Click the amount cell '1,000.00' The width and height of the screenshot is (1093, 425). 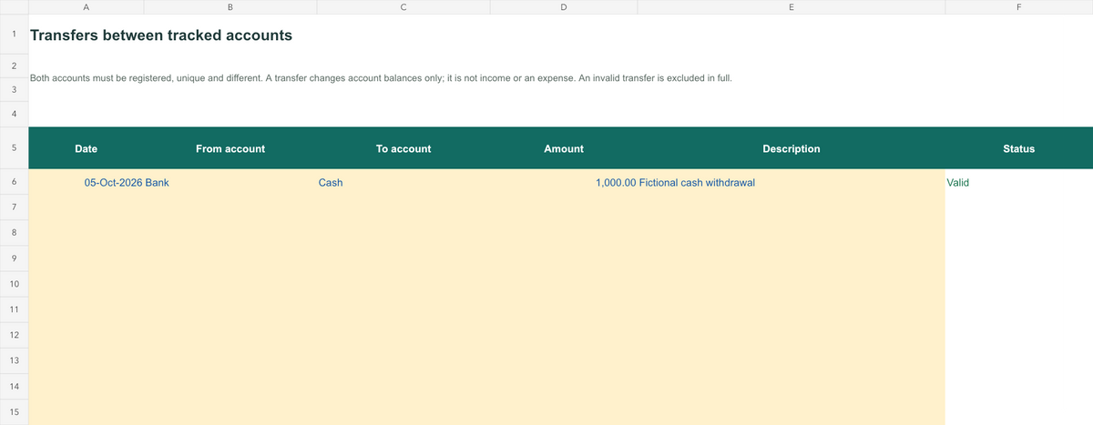564,182
